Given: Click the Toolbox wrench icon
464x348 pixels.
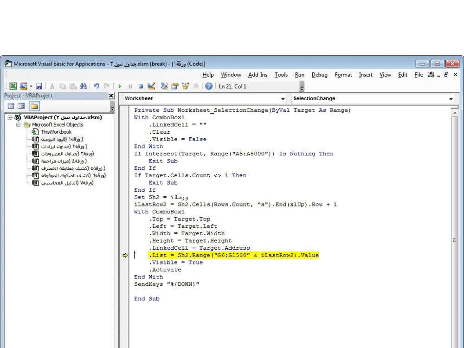Looking at the screenshot, I should (x=196, y=86).
